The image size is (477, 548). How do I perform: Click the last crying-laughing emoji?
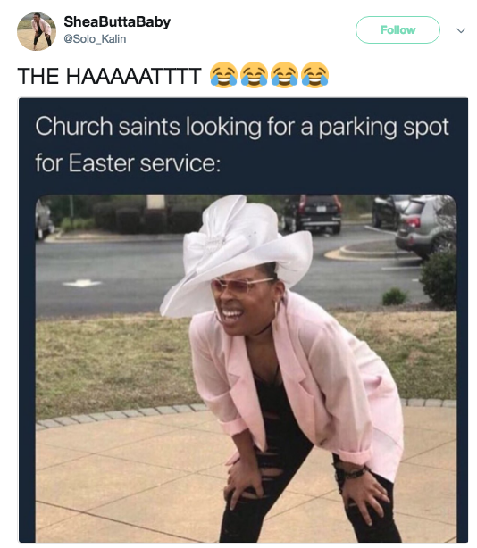coord(315,75)
